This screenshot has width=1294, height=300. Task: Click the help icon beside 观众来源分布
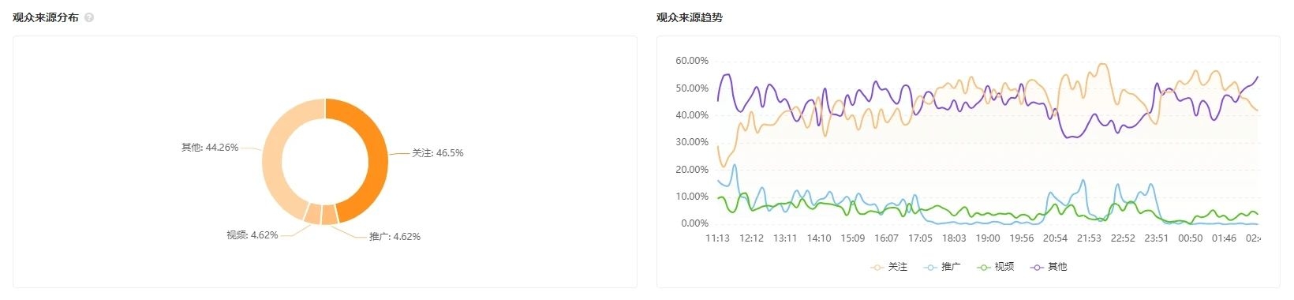[89, 17]
